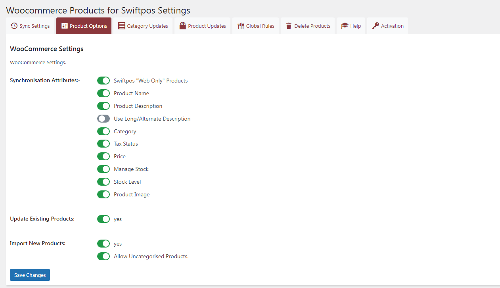This screenshot has width=500, height=288.
Task: Open the Sync Settings tab
Action: coord(30,26)
